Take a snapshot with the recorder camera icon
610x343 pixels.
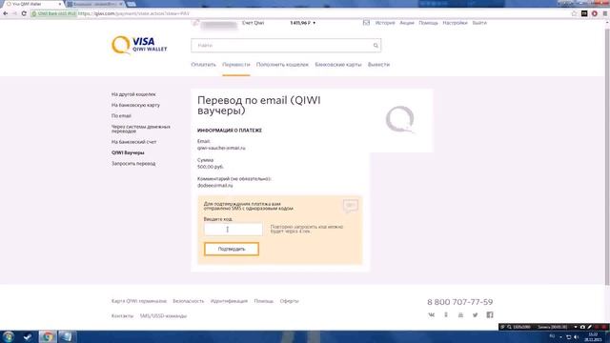tap(582, 327)
